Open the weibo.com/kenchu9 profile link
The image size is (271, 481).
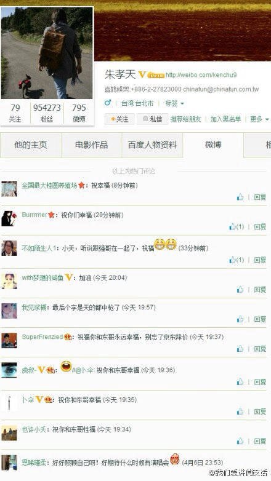tap(201, 75)
